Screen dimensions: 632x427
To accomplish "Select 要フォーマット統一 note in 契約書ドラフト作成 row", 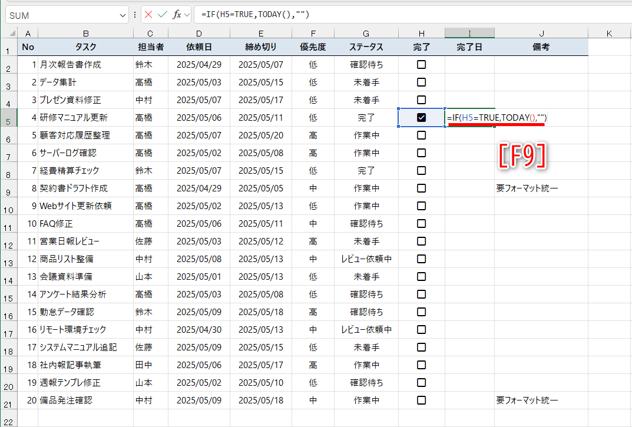I will coord(541,188).
